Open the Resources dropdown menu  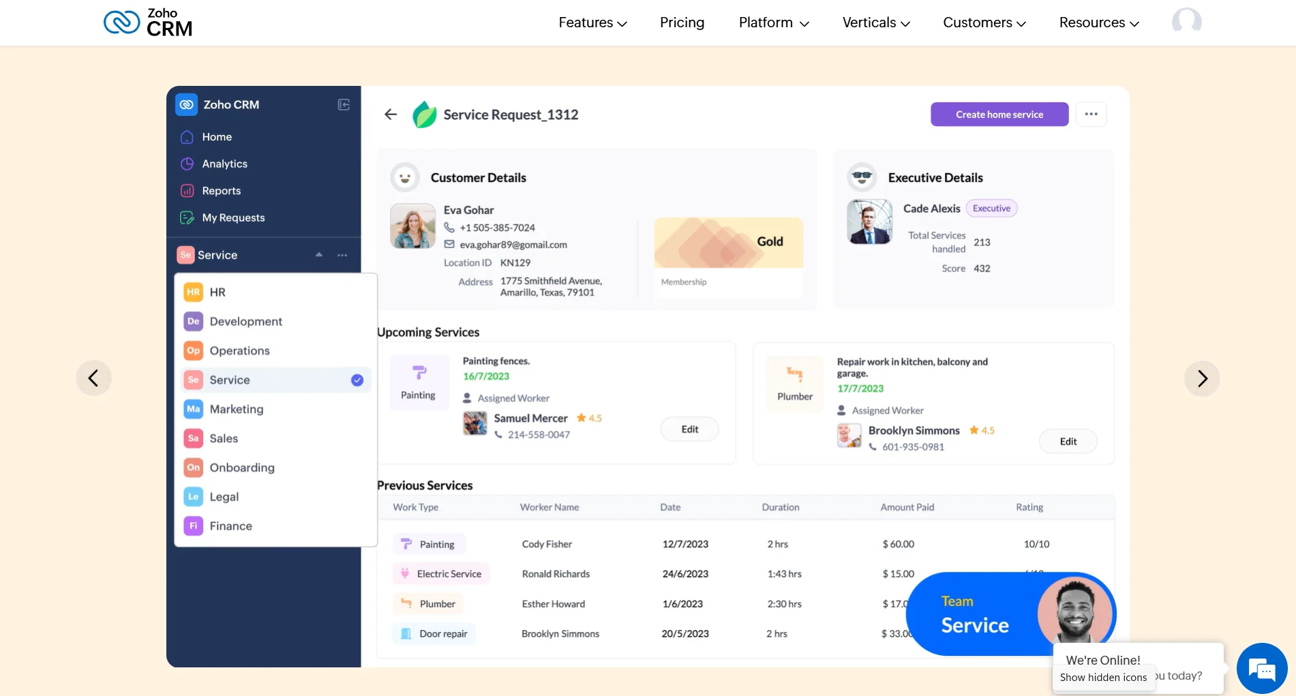pyautogui.click(x=1098, y=22)
